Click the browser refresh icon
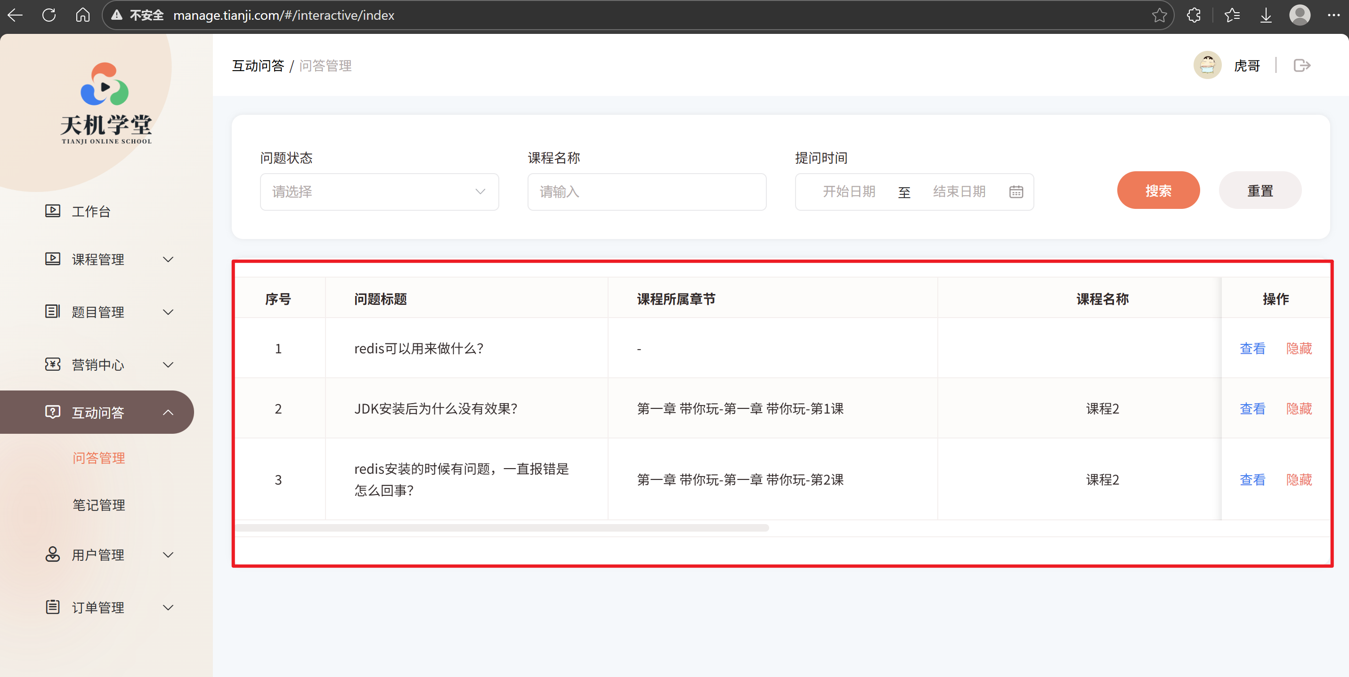Screen dimensions: 1349x677 pyautogui.click(x=49, y=15)
